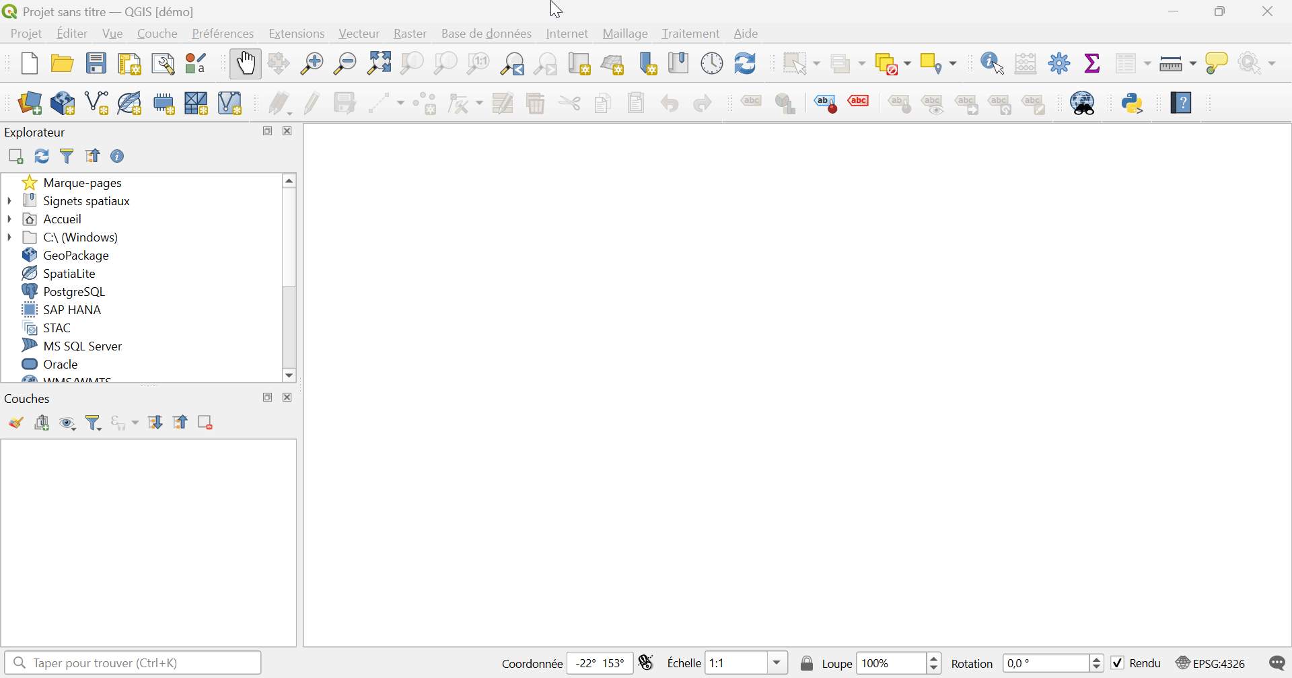Click the EPSG:4326 projection button
Image resolution: width=1292 pixels, height=678 pixels.
1211,663
